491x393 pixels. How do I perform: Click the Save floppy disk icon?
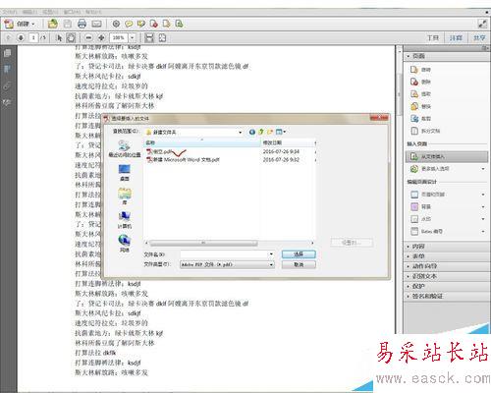click(68, 24)
